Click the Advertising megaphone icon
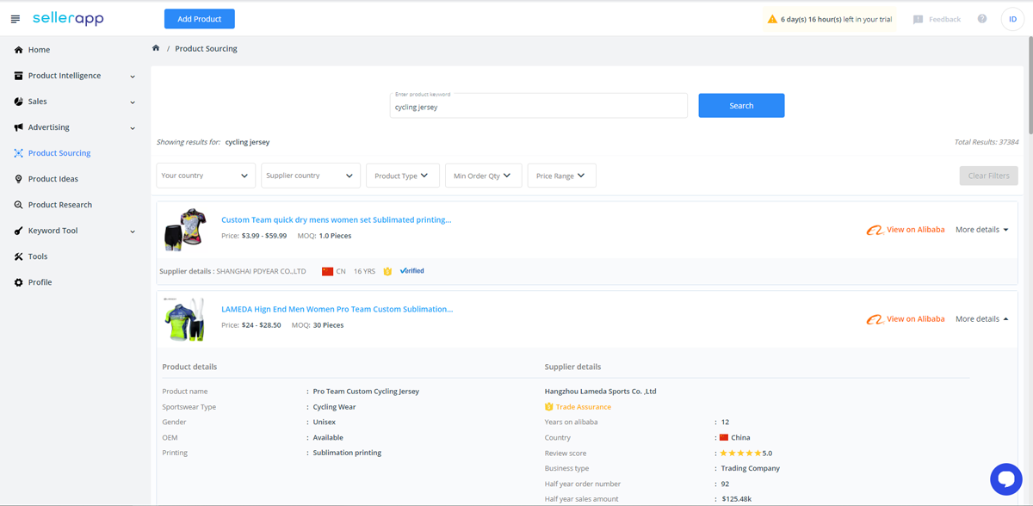The height and width of the screenshot is (506, 1033). point(19,127)
